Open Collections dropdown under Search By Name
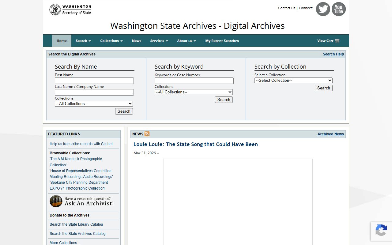 [x=94, y=104]
